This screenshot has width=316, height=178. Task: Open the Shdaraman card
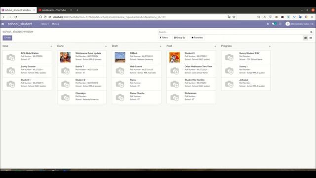tap(191, 97)
